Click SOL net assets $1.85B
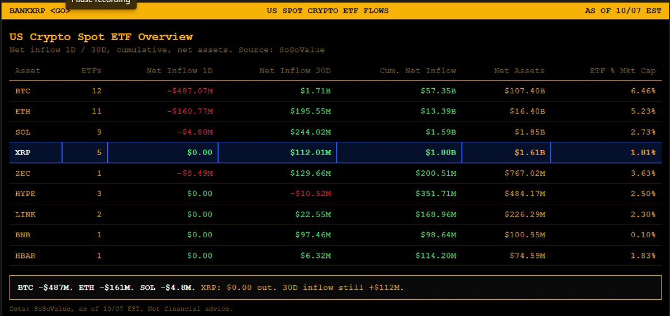The height and width of the screenshot is (316, 670). [x=530, y=132]
